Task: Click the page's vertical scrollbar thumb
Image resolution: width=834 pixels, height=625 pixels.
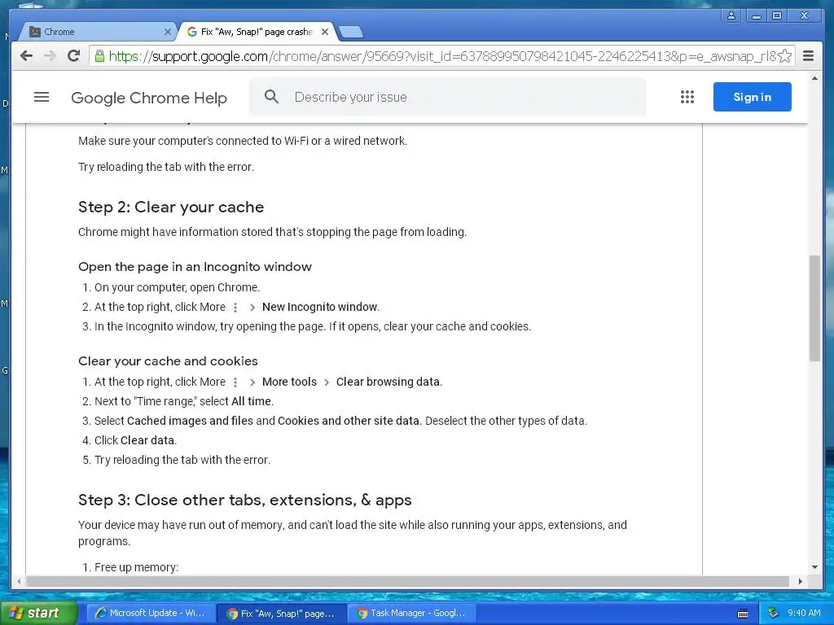Action: pos(814,308)
